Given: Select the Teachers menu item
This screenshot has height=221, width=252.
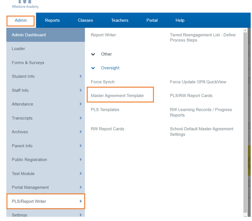Looking at the screenshot, I should pos(120,20).
